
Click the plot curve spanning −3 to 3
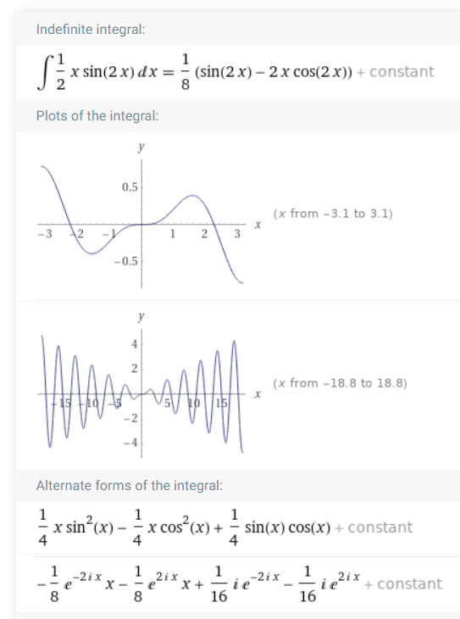[x=142, y=224]
